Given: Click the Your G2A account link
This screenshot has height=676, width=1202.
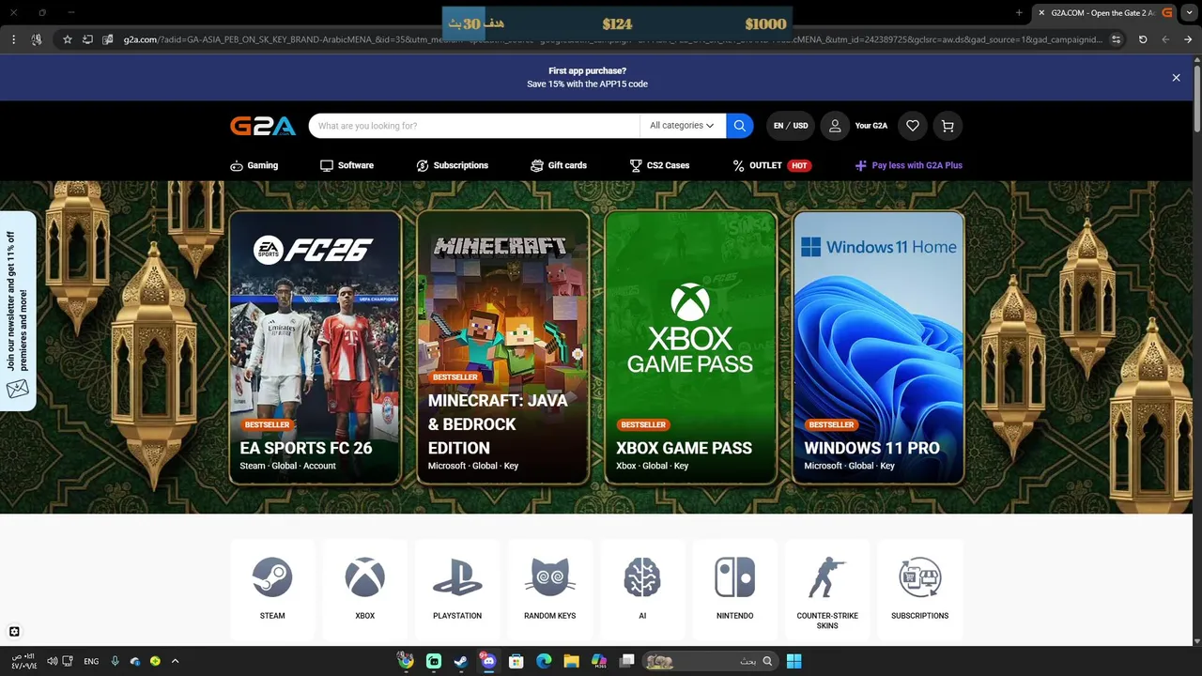Looking at the screenshot, I should pos(871,126).
